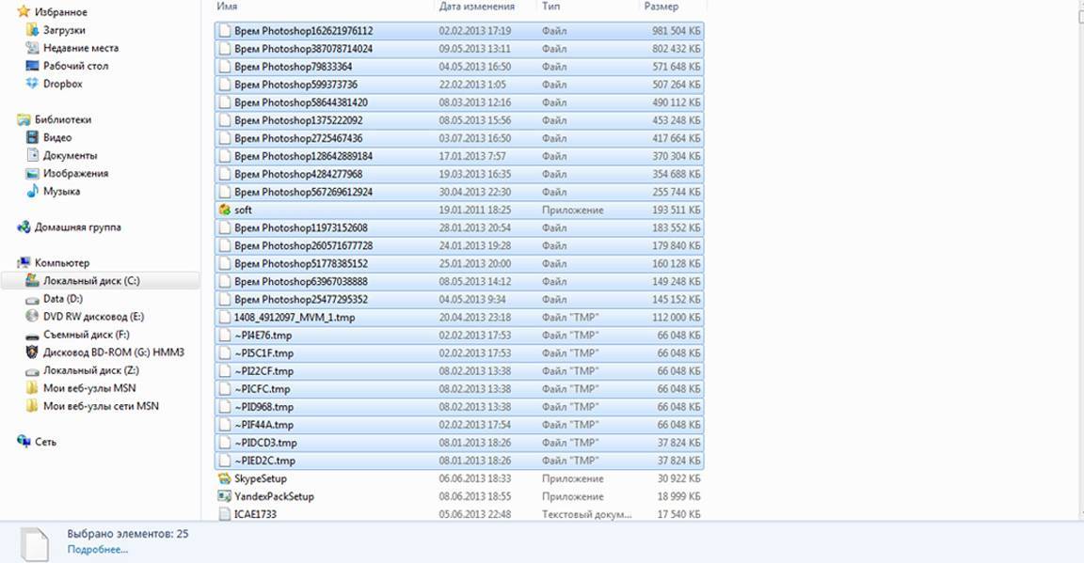
Task: Click the Изображения library icon
Action: [32, 173]
